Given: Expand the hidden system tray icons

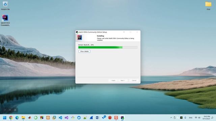Looking at the screenshot, I should (171, 118).
